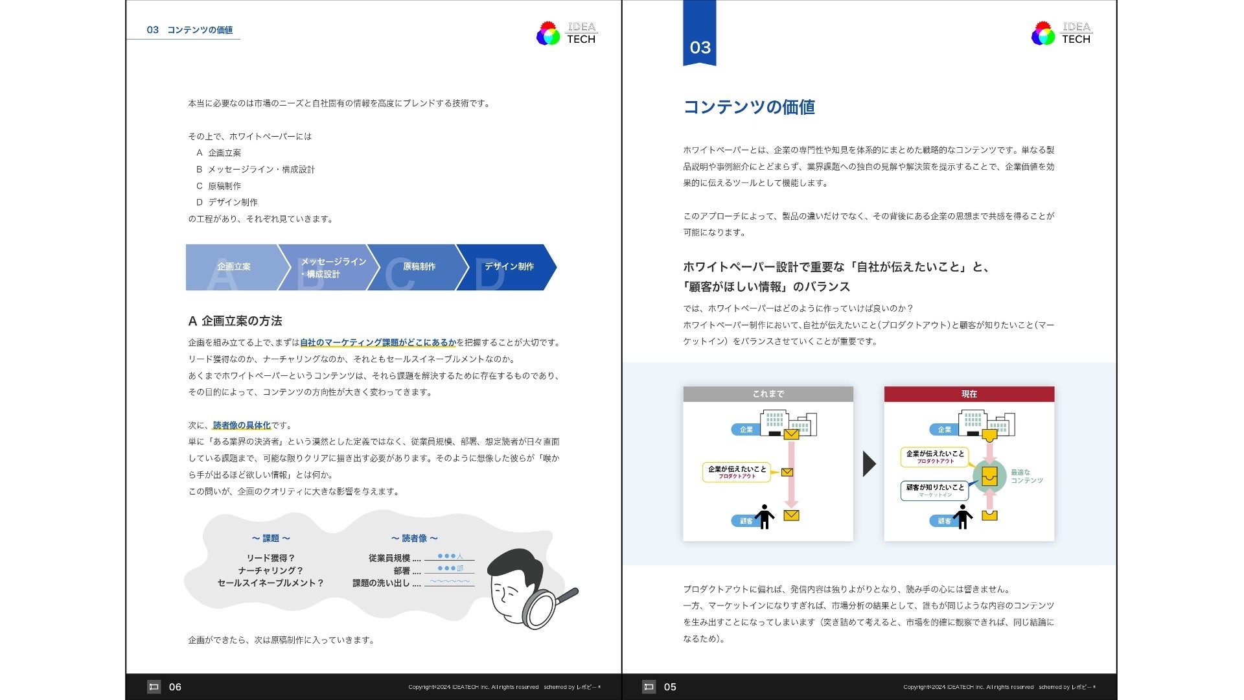Select the デザイン制作 step in process flow
Screen dimensions: 1244x700
(509, 266)
